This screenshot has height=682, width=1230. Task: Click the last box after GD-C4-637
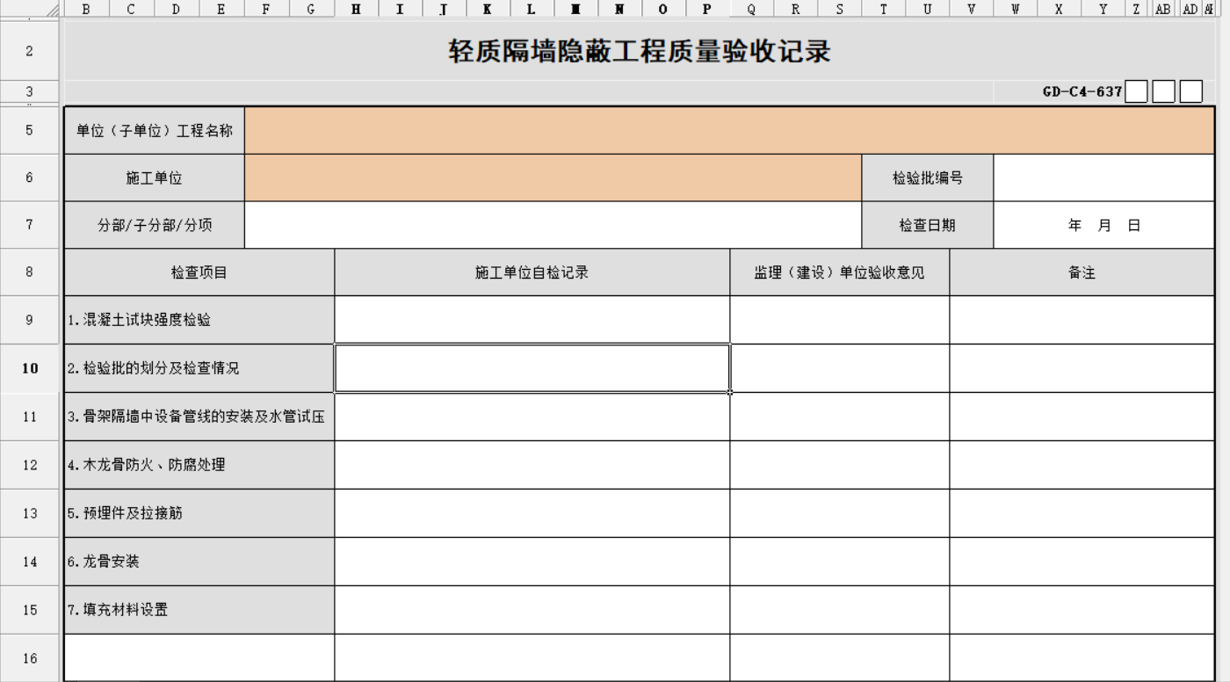click(1190, 91)
